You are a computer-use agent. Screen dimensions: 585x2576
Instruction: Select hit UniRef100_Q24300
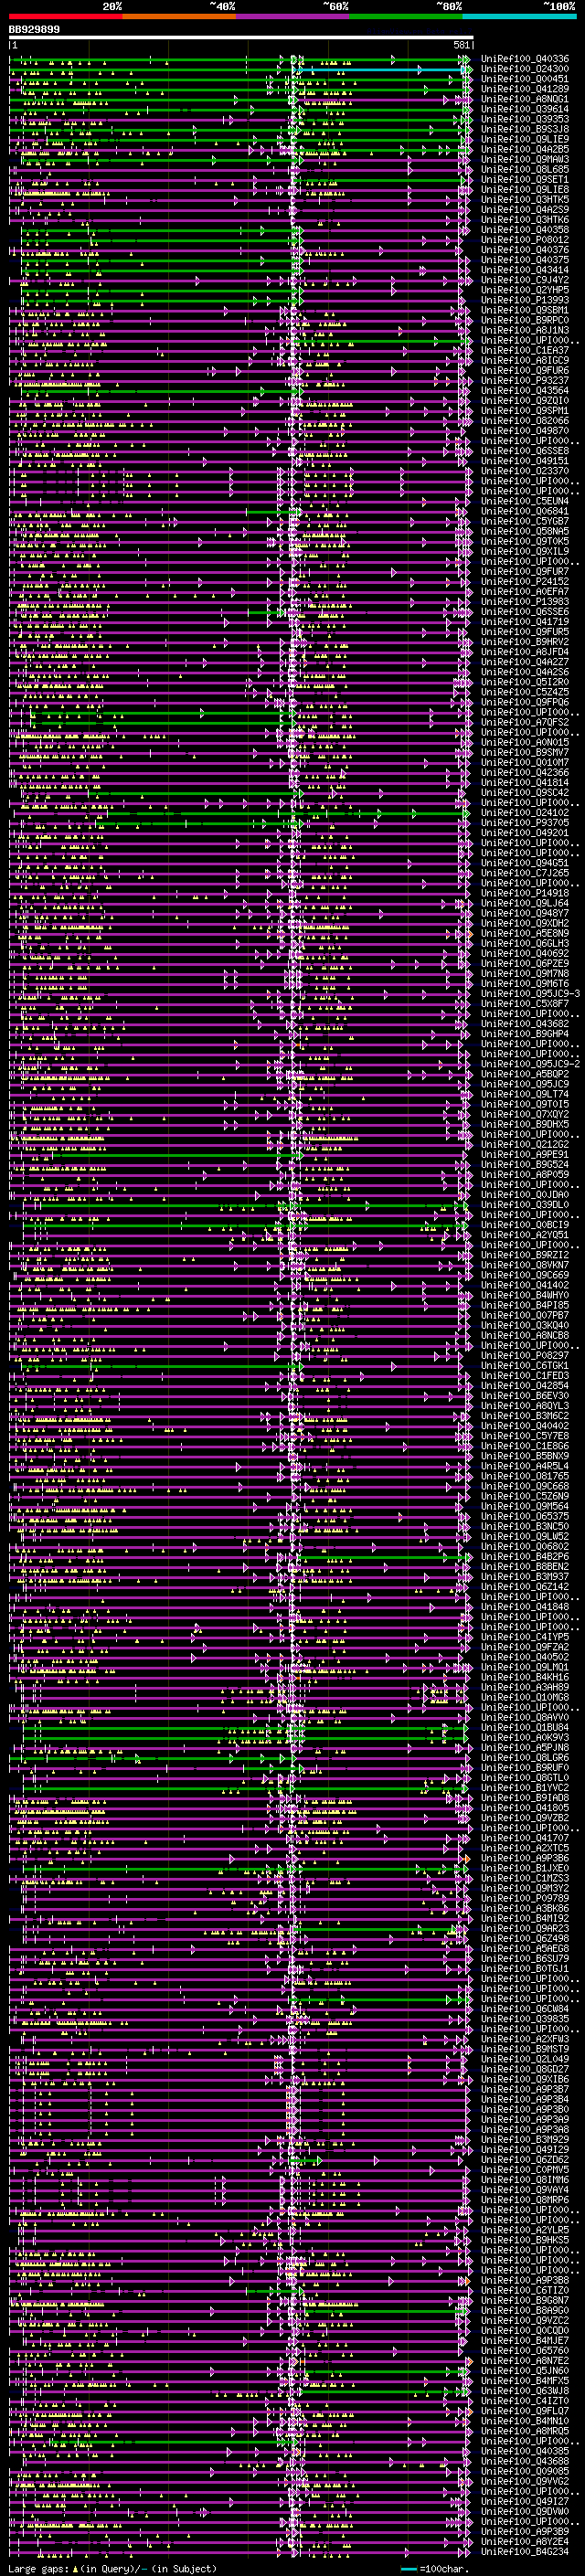click(x=525, y=69)
